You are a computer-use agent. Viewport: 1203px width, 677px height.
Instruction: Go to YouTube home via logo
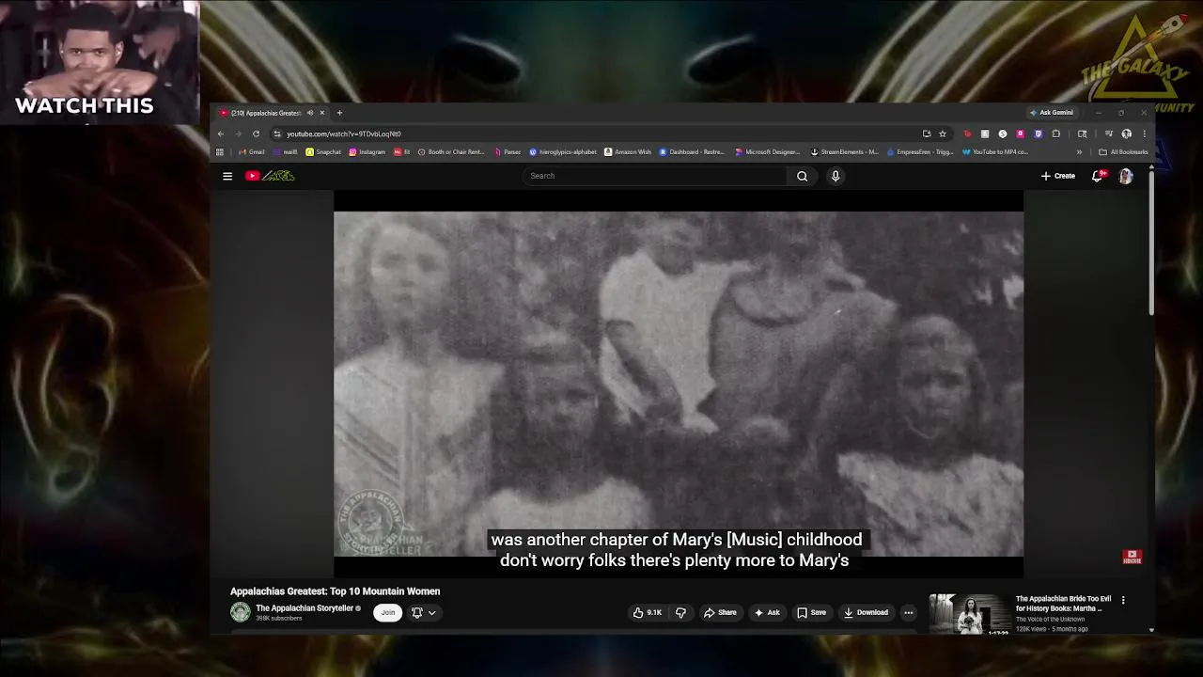(x=270, y=176)
